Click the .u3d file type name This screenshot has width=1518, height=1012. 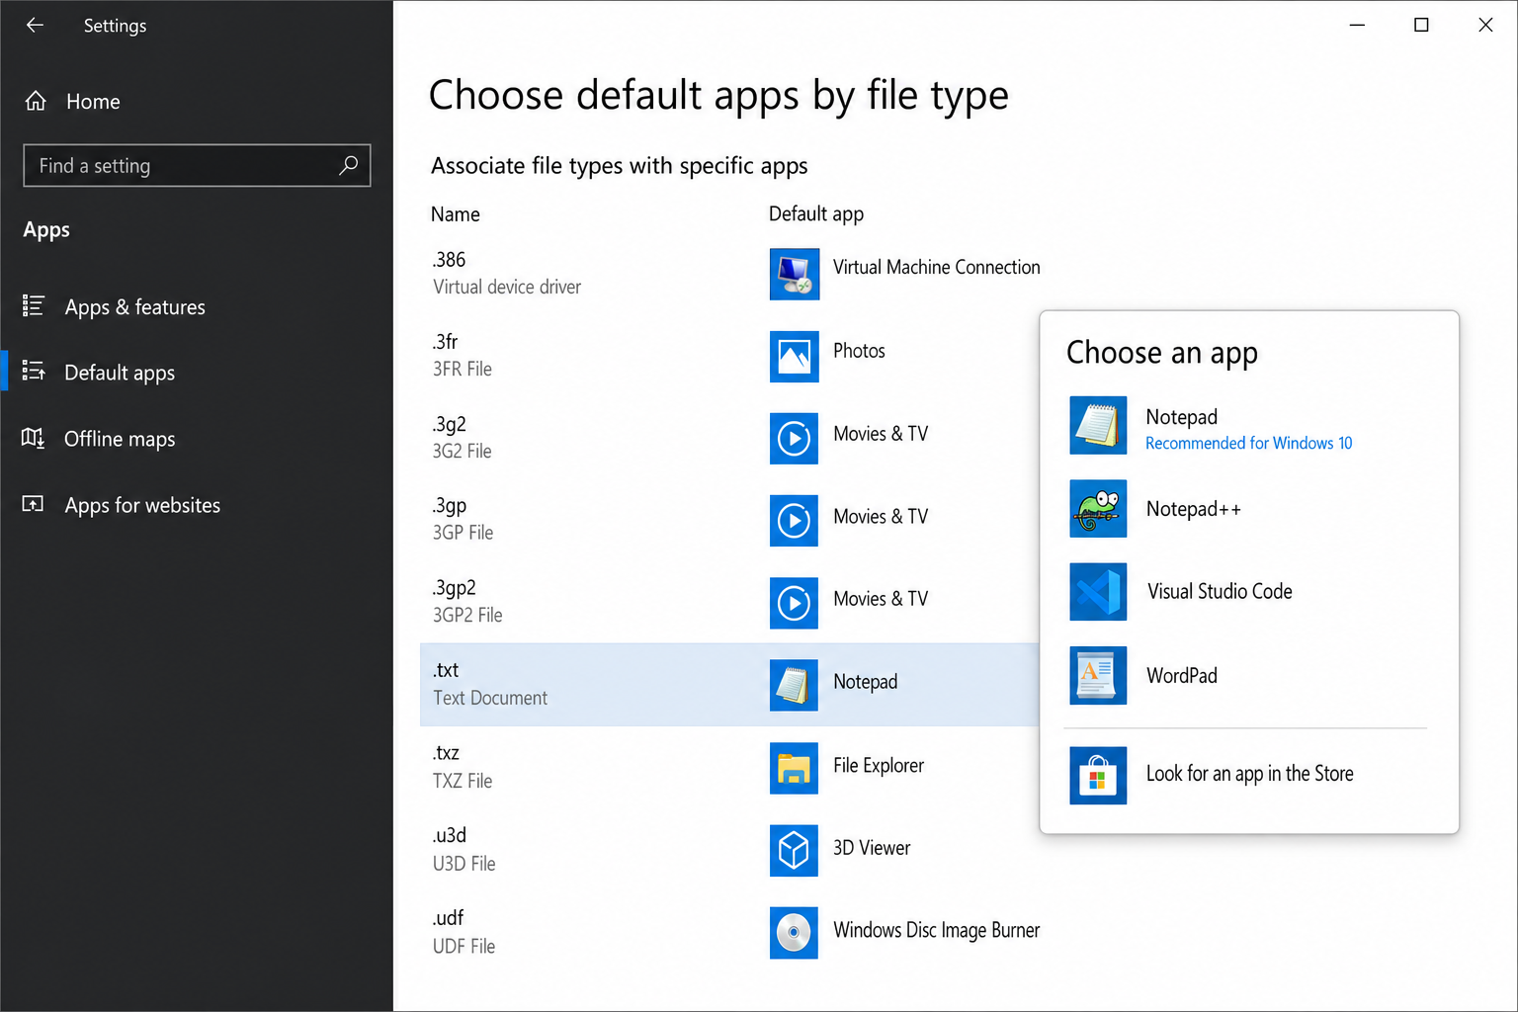tap(449, 835)
